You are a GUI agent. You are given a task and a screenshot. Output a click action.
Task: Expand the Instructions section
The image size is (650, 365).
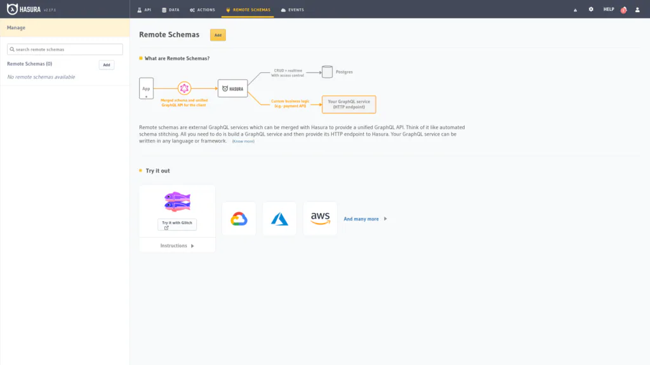point(177,245)
